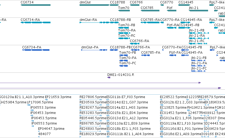Screen dimensions: 225x138
Task: Click the RE27806.5prime EST label
Action: tap(93, 97)
